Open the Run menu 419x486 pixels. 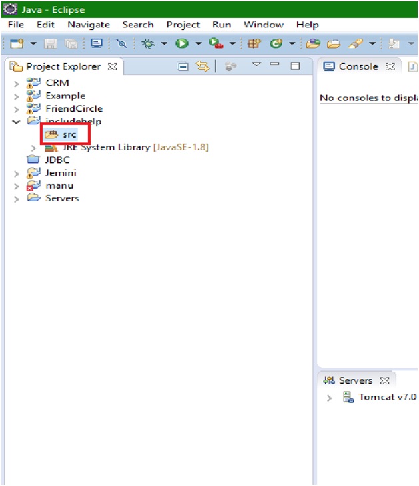(222, 25)
